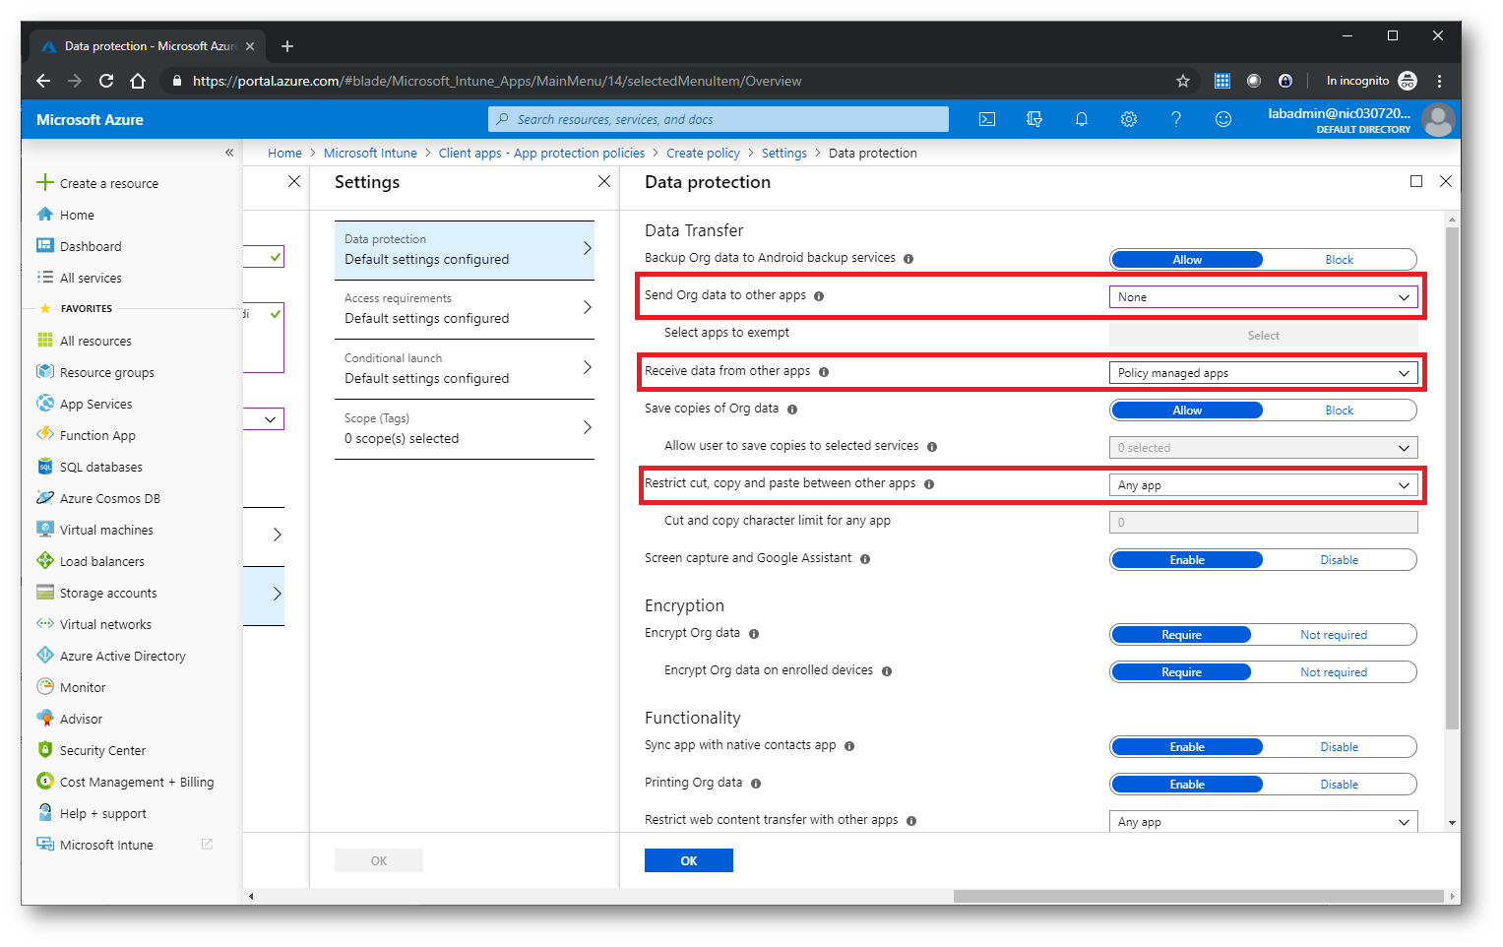
Task: Click the browser address bar URL
Action: click(x=497, y=81)
